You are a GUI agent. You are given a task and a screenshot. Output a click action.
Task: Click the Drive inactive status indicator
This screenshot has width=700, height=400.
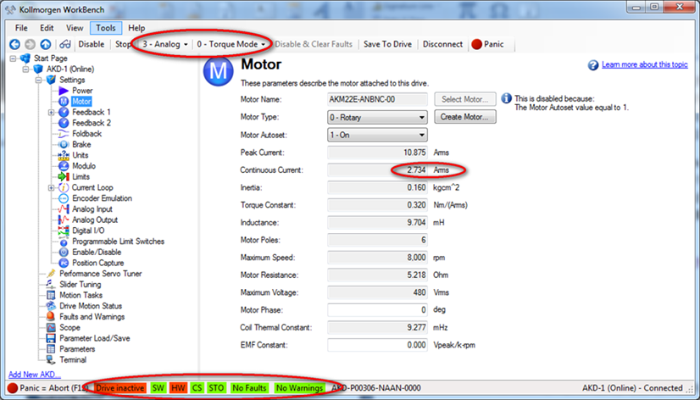click(120, 388)
